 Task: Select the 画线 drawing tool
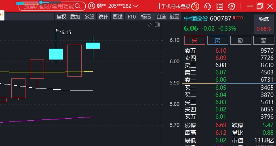pos(118,17)
